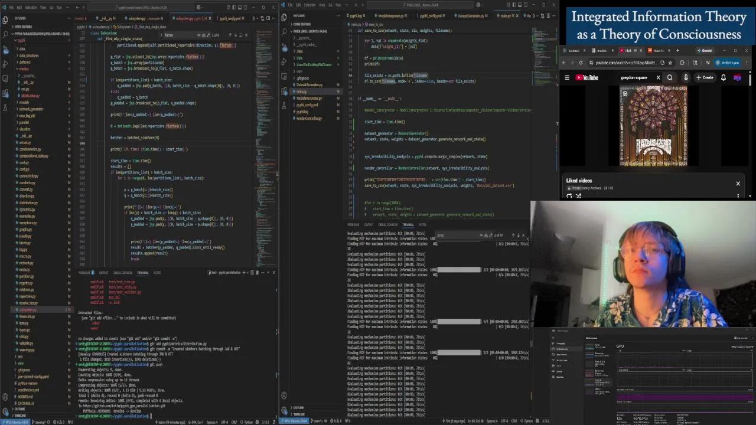Switch to ModelInterpreter.py tab in right editor
The image size is (756, 425).
point(391,16)
